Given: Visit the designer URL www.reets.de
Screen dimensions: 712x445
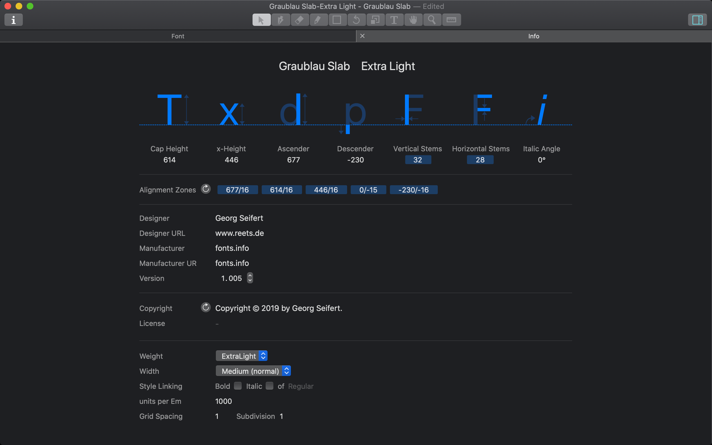Looking at the screenshot, I should tap(239, 233).
